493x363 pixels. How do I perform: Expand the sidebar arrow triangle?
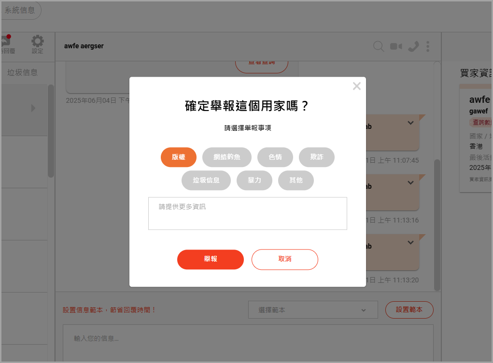point(33,109)
